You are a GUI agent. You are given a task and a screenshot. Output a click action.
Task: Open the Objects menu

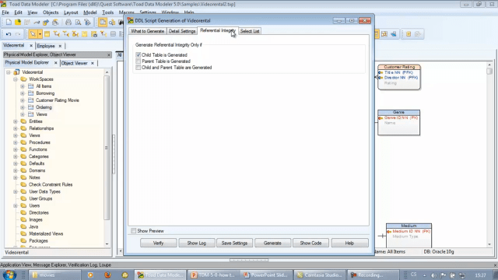point(51,12)
